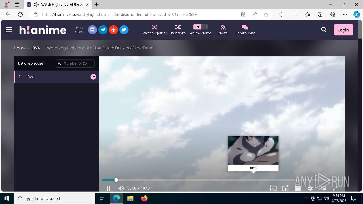Click the 10:12 preview thumbnail
The width and height of the screenshot is (363, 204).
point(253,150)
